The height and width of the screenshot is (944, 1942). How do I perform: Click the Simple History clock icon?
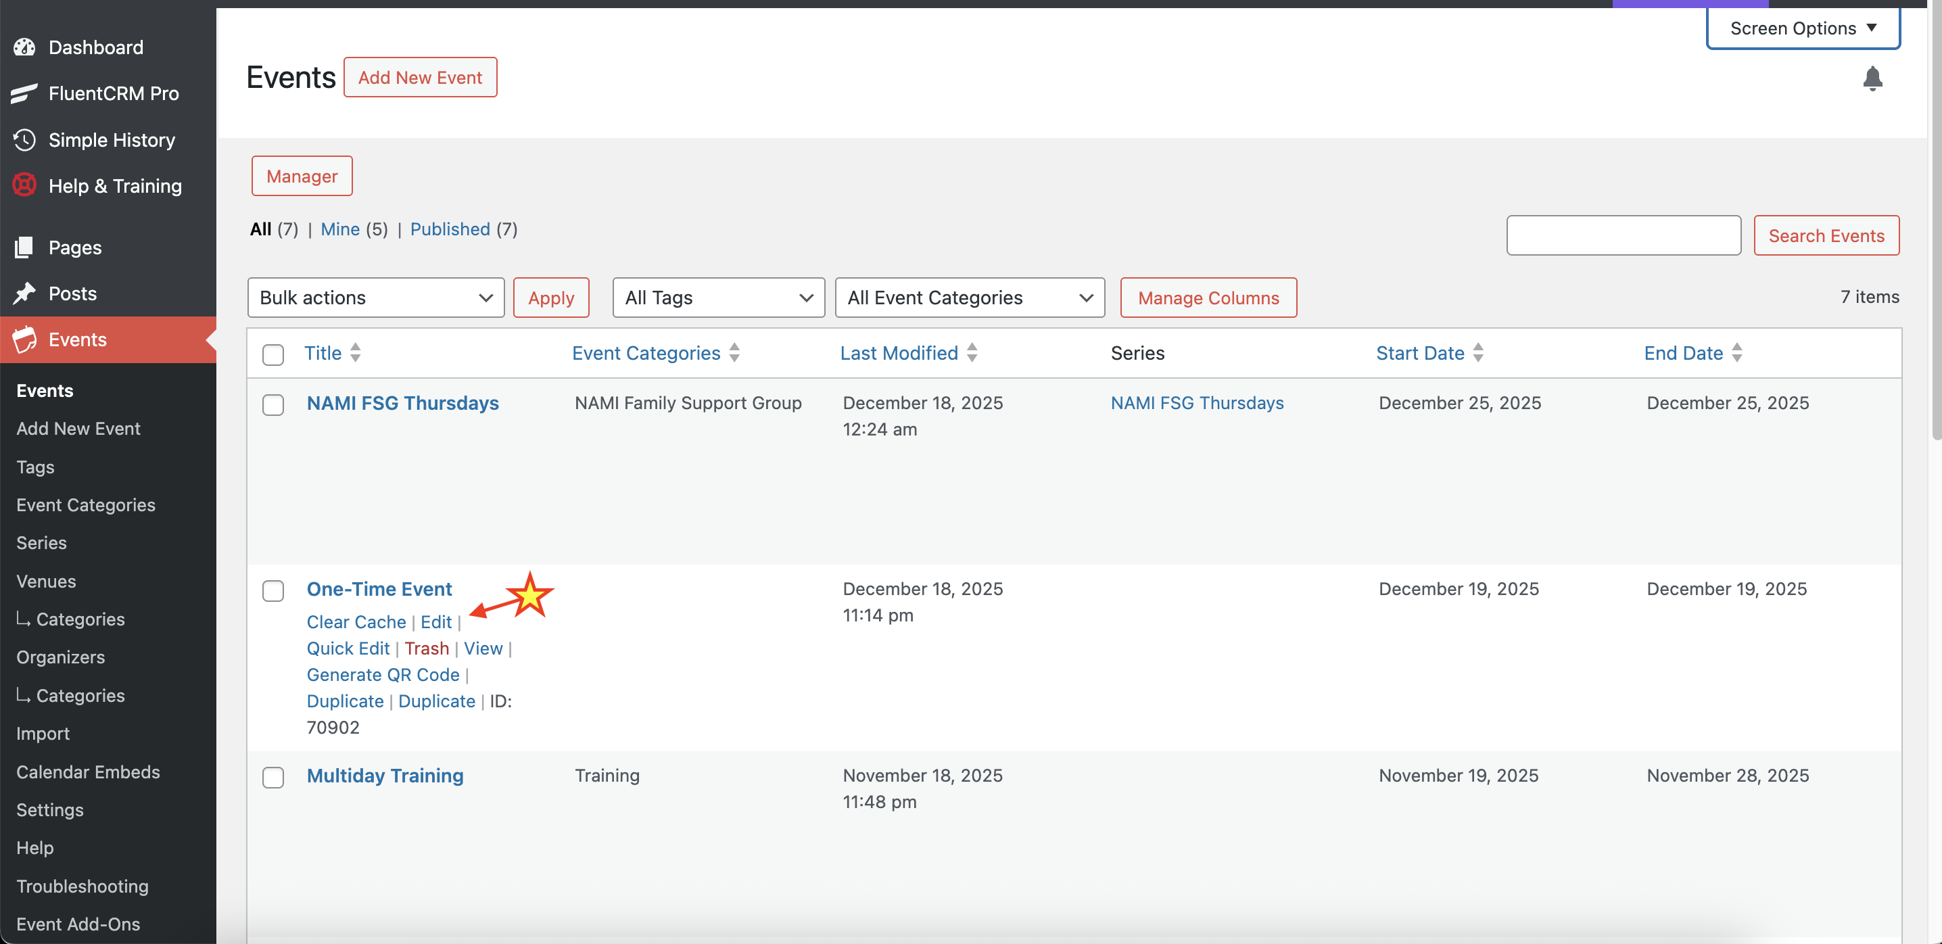[x=24, y=140]
